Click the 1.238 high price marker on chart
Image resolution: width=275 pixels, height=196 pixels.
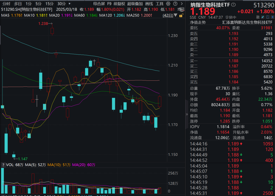(43, 24)
